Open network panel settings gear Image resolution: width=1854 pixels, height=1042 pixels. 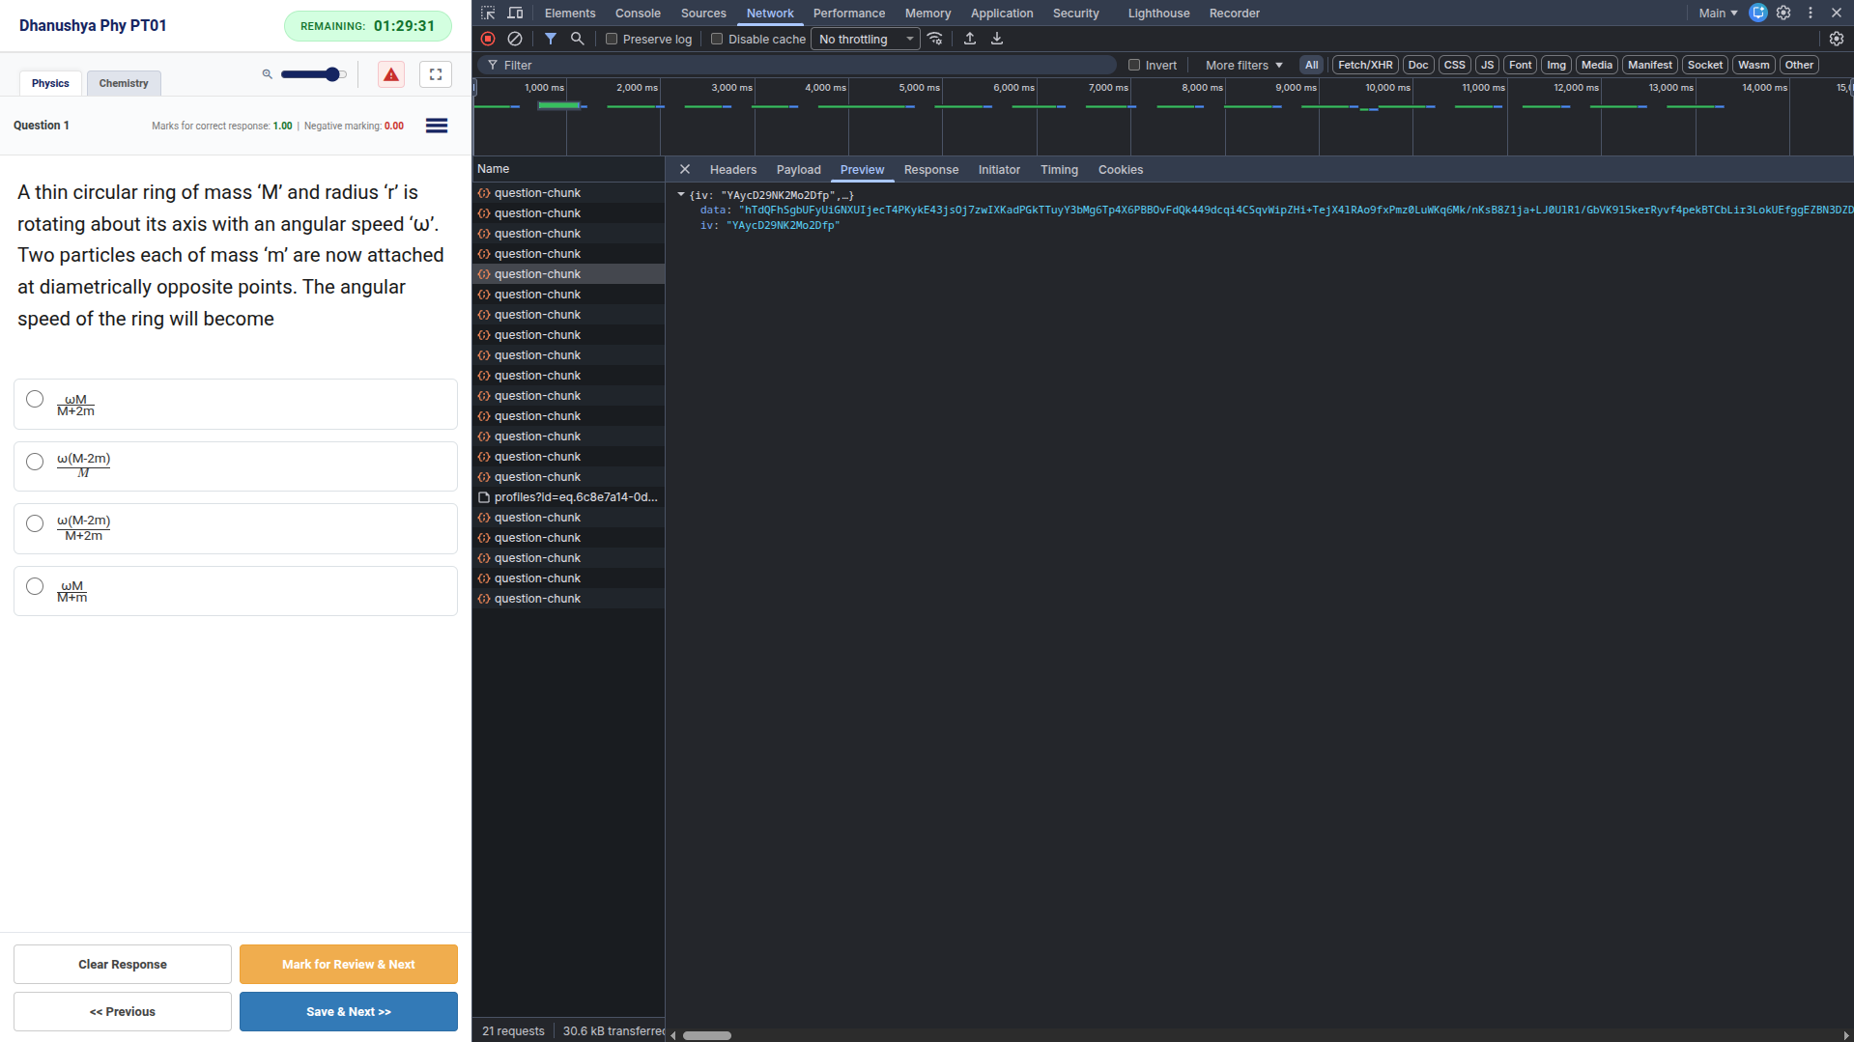[x=1837, y=39]
